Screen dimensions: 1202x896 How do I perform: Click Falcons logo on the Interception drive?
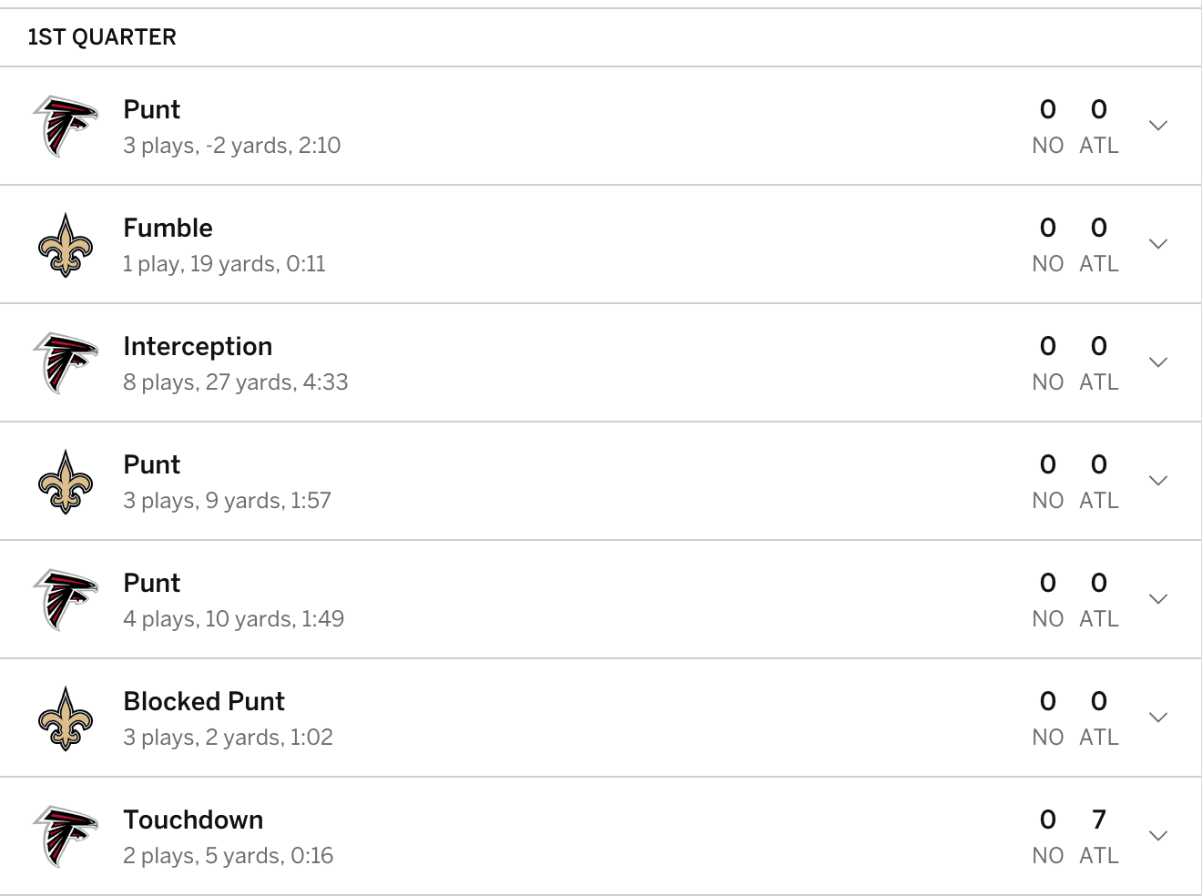click(65, 362)
